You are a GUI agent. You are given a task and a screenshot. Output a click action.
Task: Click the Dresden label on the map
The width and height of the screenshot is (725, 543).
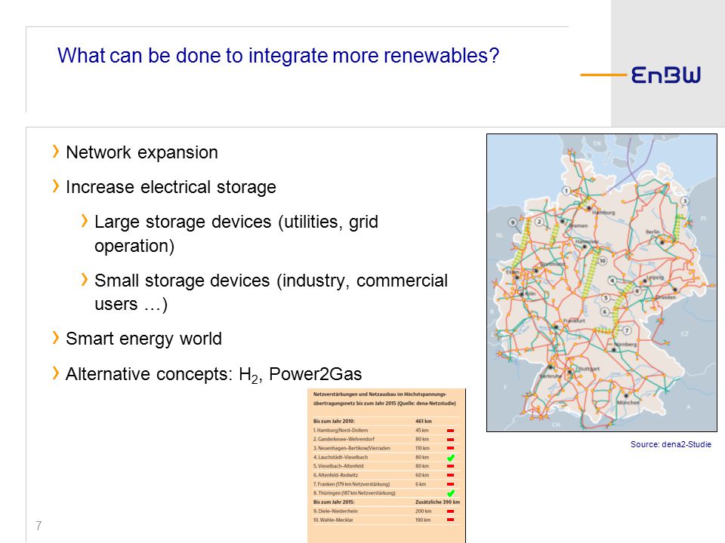666,297
